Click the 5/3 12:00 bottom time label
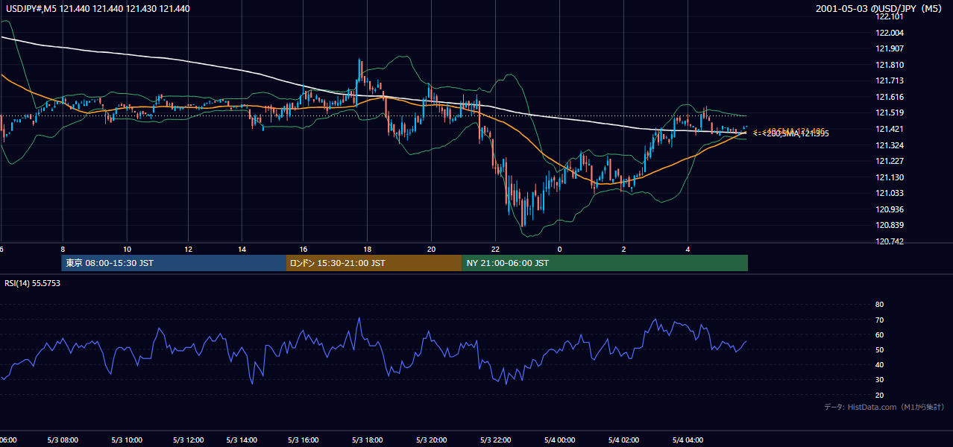The image size is (953, 447). (189, 440)
